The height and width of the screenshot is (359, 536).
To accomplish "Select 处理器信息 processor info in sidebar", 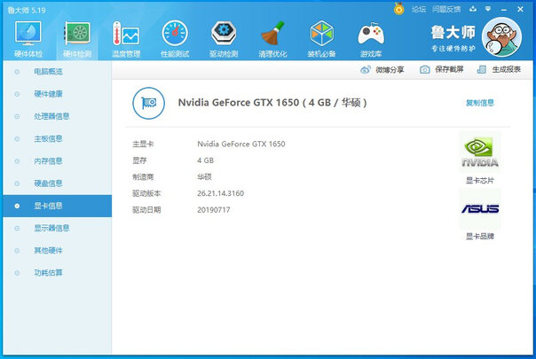I will coord(51,116).
